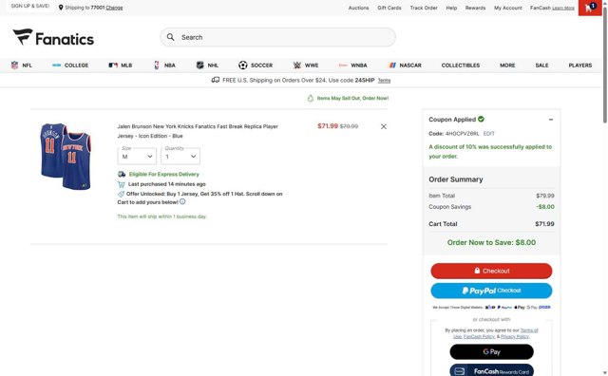Click Change shipping zip link
The width and height of the screenshot is (608, 376).
pyautogui.click(x=114, y=8)
